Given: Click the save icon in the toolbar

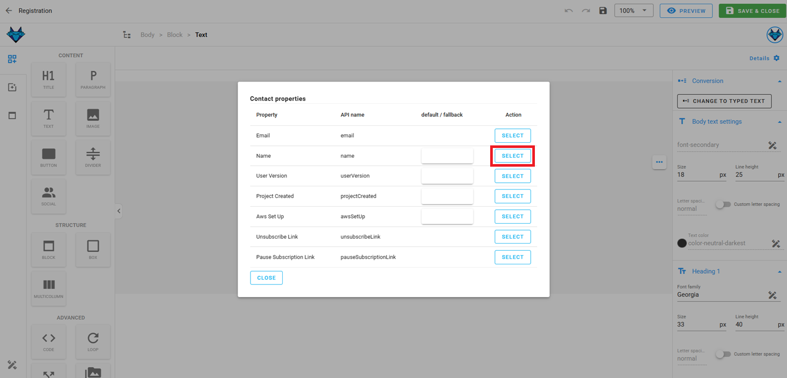Looking at the screenshot, I should point(602,10).
